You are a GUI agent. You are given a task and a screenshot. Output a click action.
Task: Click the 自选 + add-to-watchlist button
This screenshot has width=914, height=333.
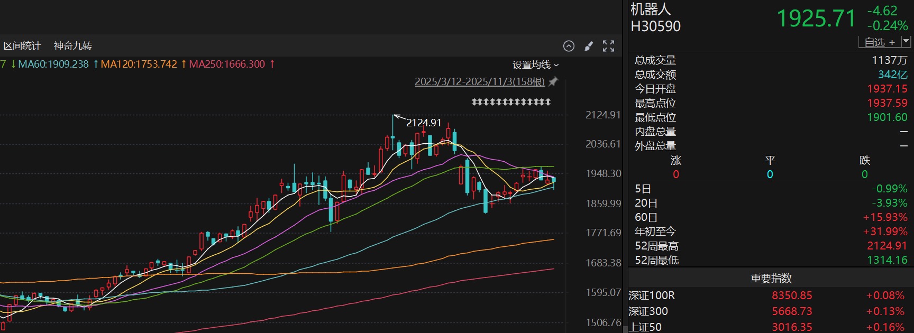coord(879,42)
